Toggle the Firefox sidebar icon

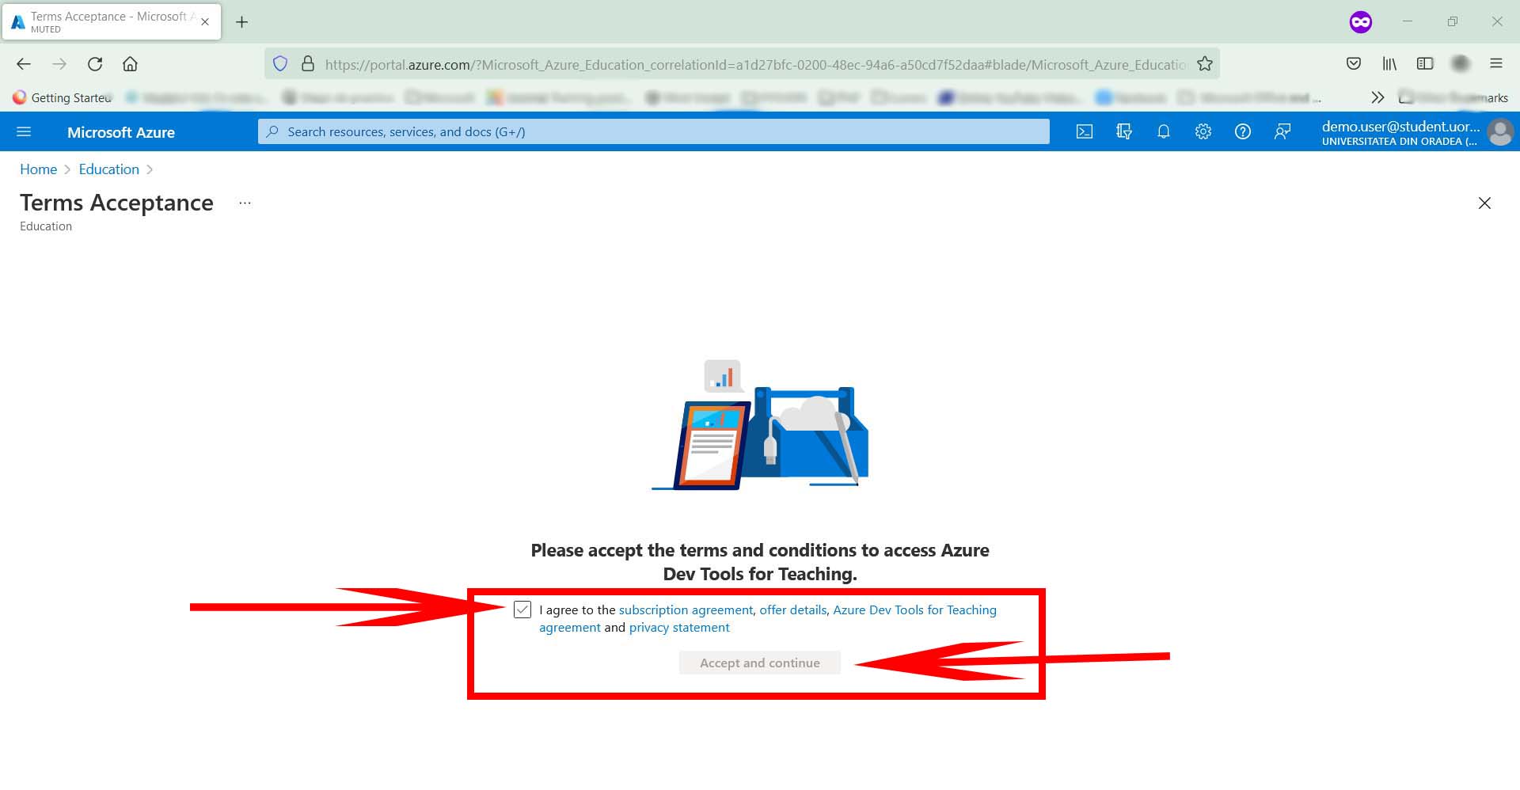click(x=1425, y=64)
